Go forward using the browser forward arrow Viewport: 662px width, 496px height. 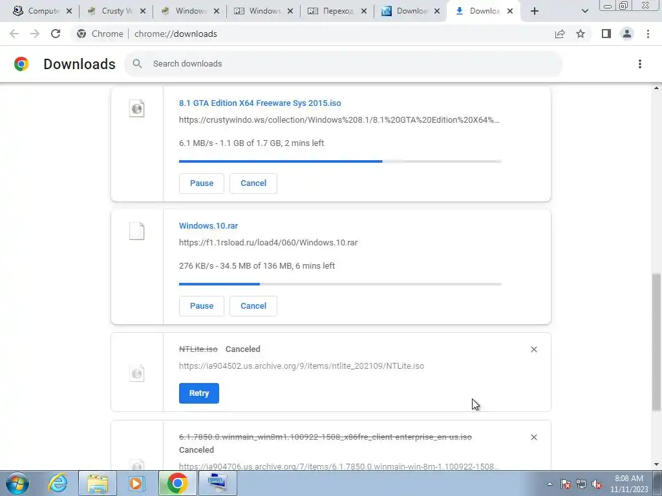tap(35, 34)
